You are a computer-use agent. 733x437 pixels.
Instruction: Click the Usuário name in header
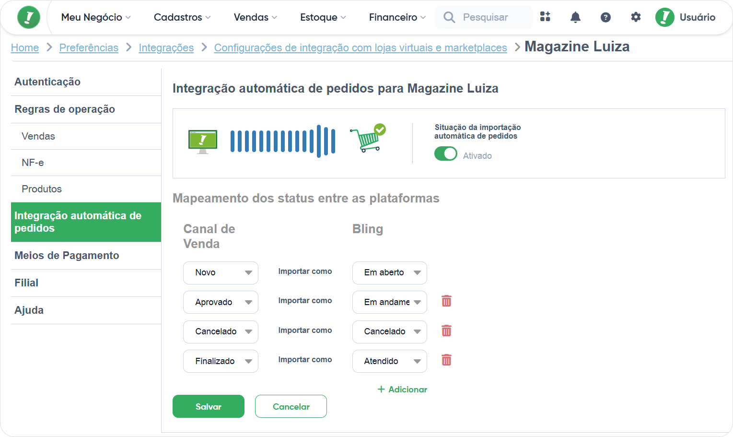click(698, 17)
